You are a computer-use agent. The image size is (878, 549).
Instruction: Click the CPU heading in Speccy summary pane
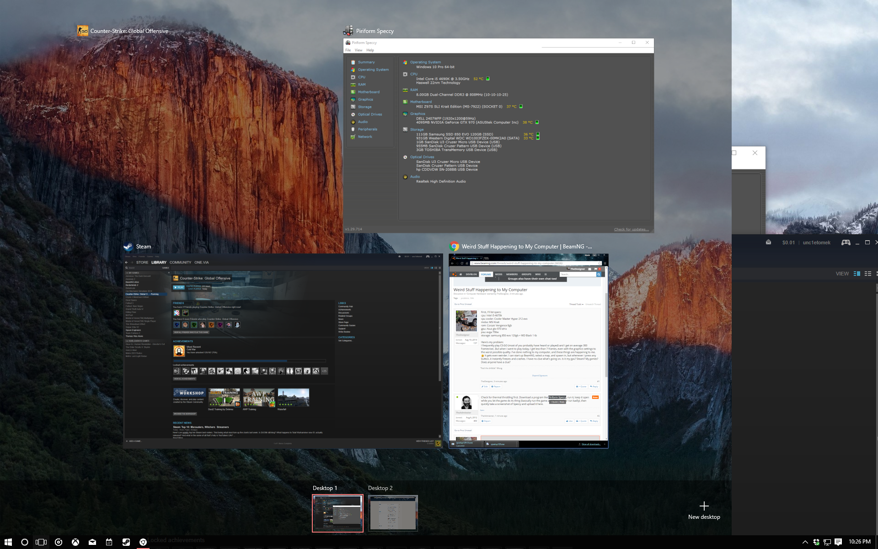(413, 74)
